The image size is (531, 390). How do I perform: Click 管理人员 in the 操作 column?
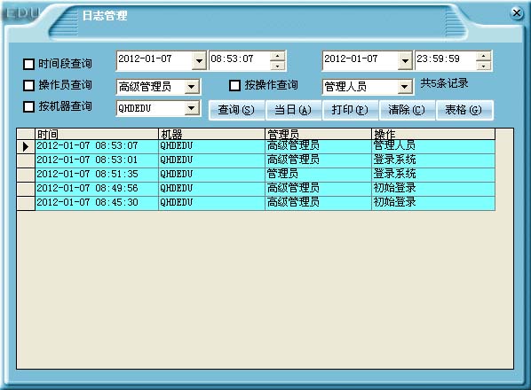[x=394, y=145]
